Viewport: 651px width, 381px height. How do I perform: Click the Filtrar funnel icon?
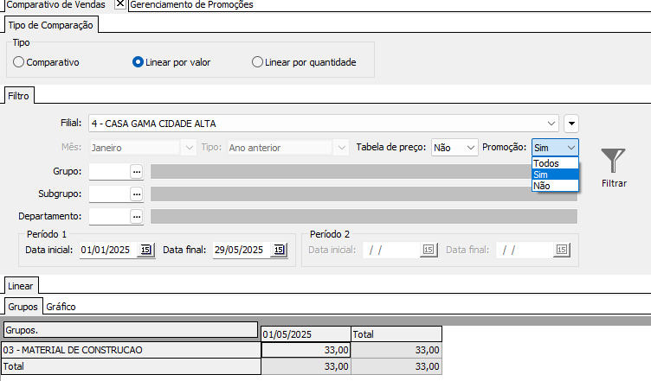(x=613, y=162)
